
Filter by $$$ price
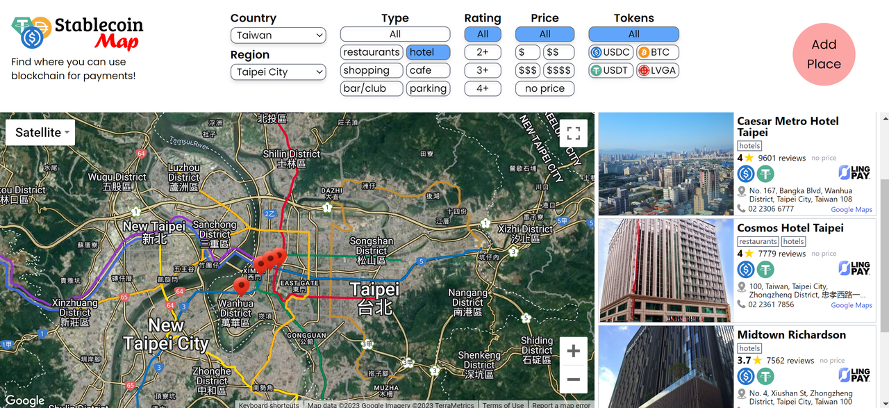[528, 70]
